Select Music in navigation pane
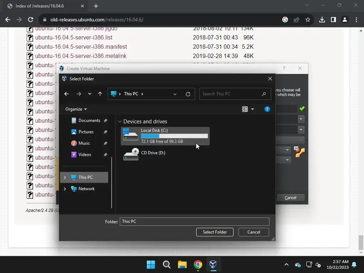Screen dimensions: 364x273 (84, 143)
